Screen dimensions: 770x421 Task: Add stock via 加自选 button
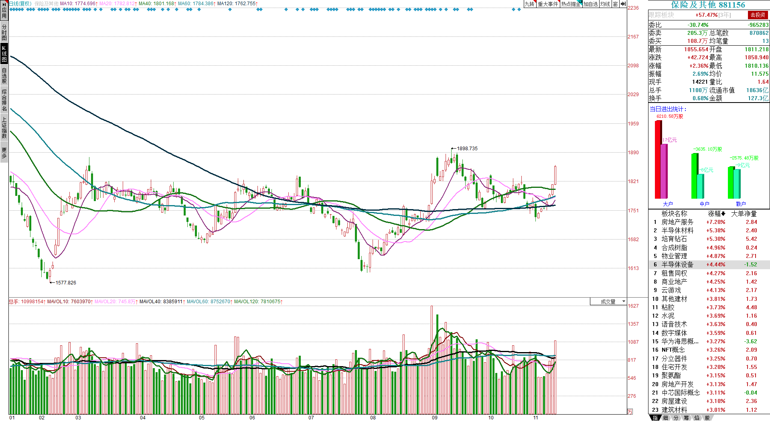590,4
